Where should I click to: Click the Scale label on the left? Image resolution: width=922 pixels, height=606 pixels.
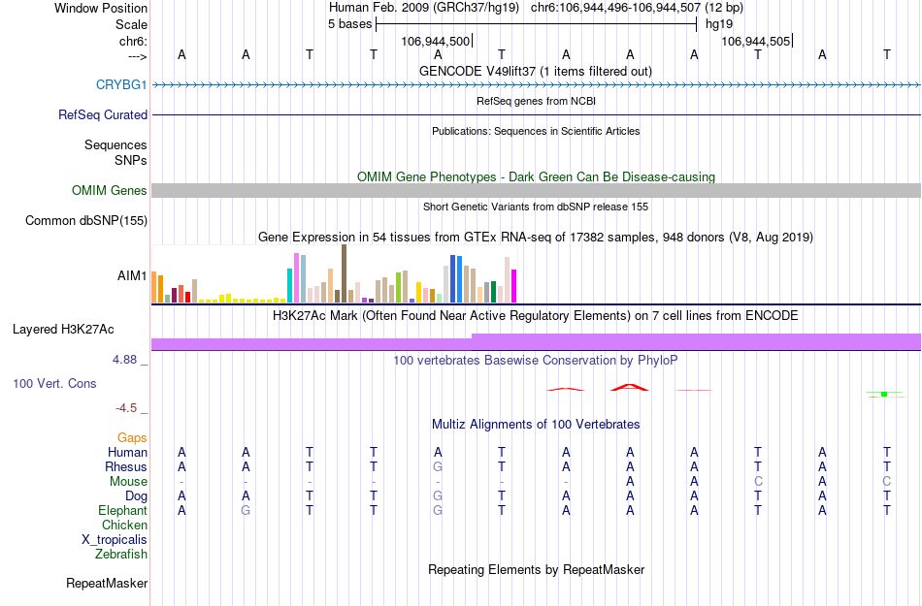point(131,24)
